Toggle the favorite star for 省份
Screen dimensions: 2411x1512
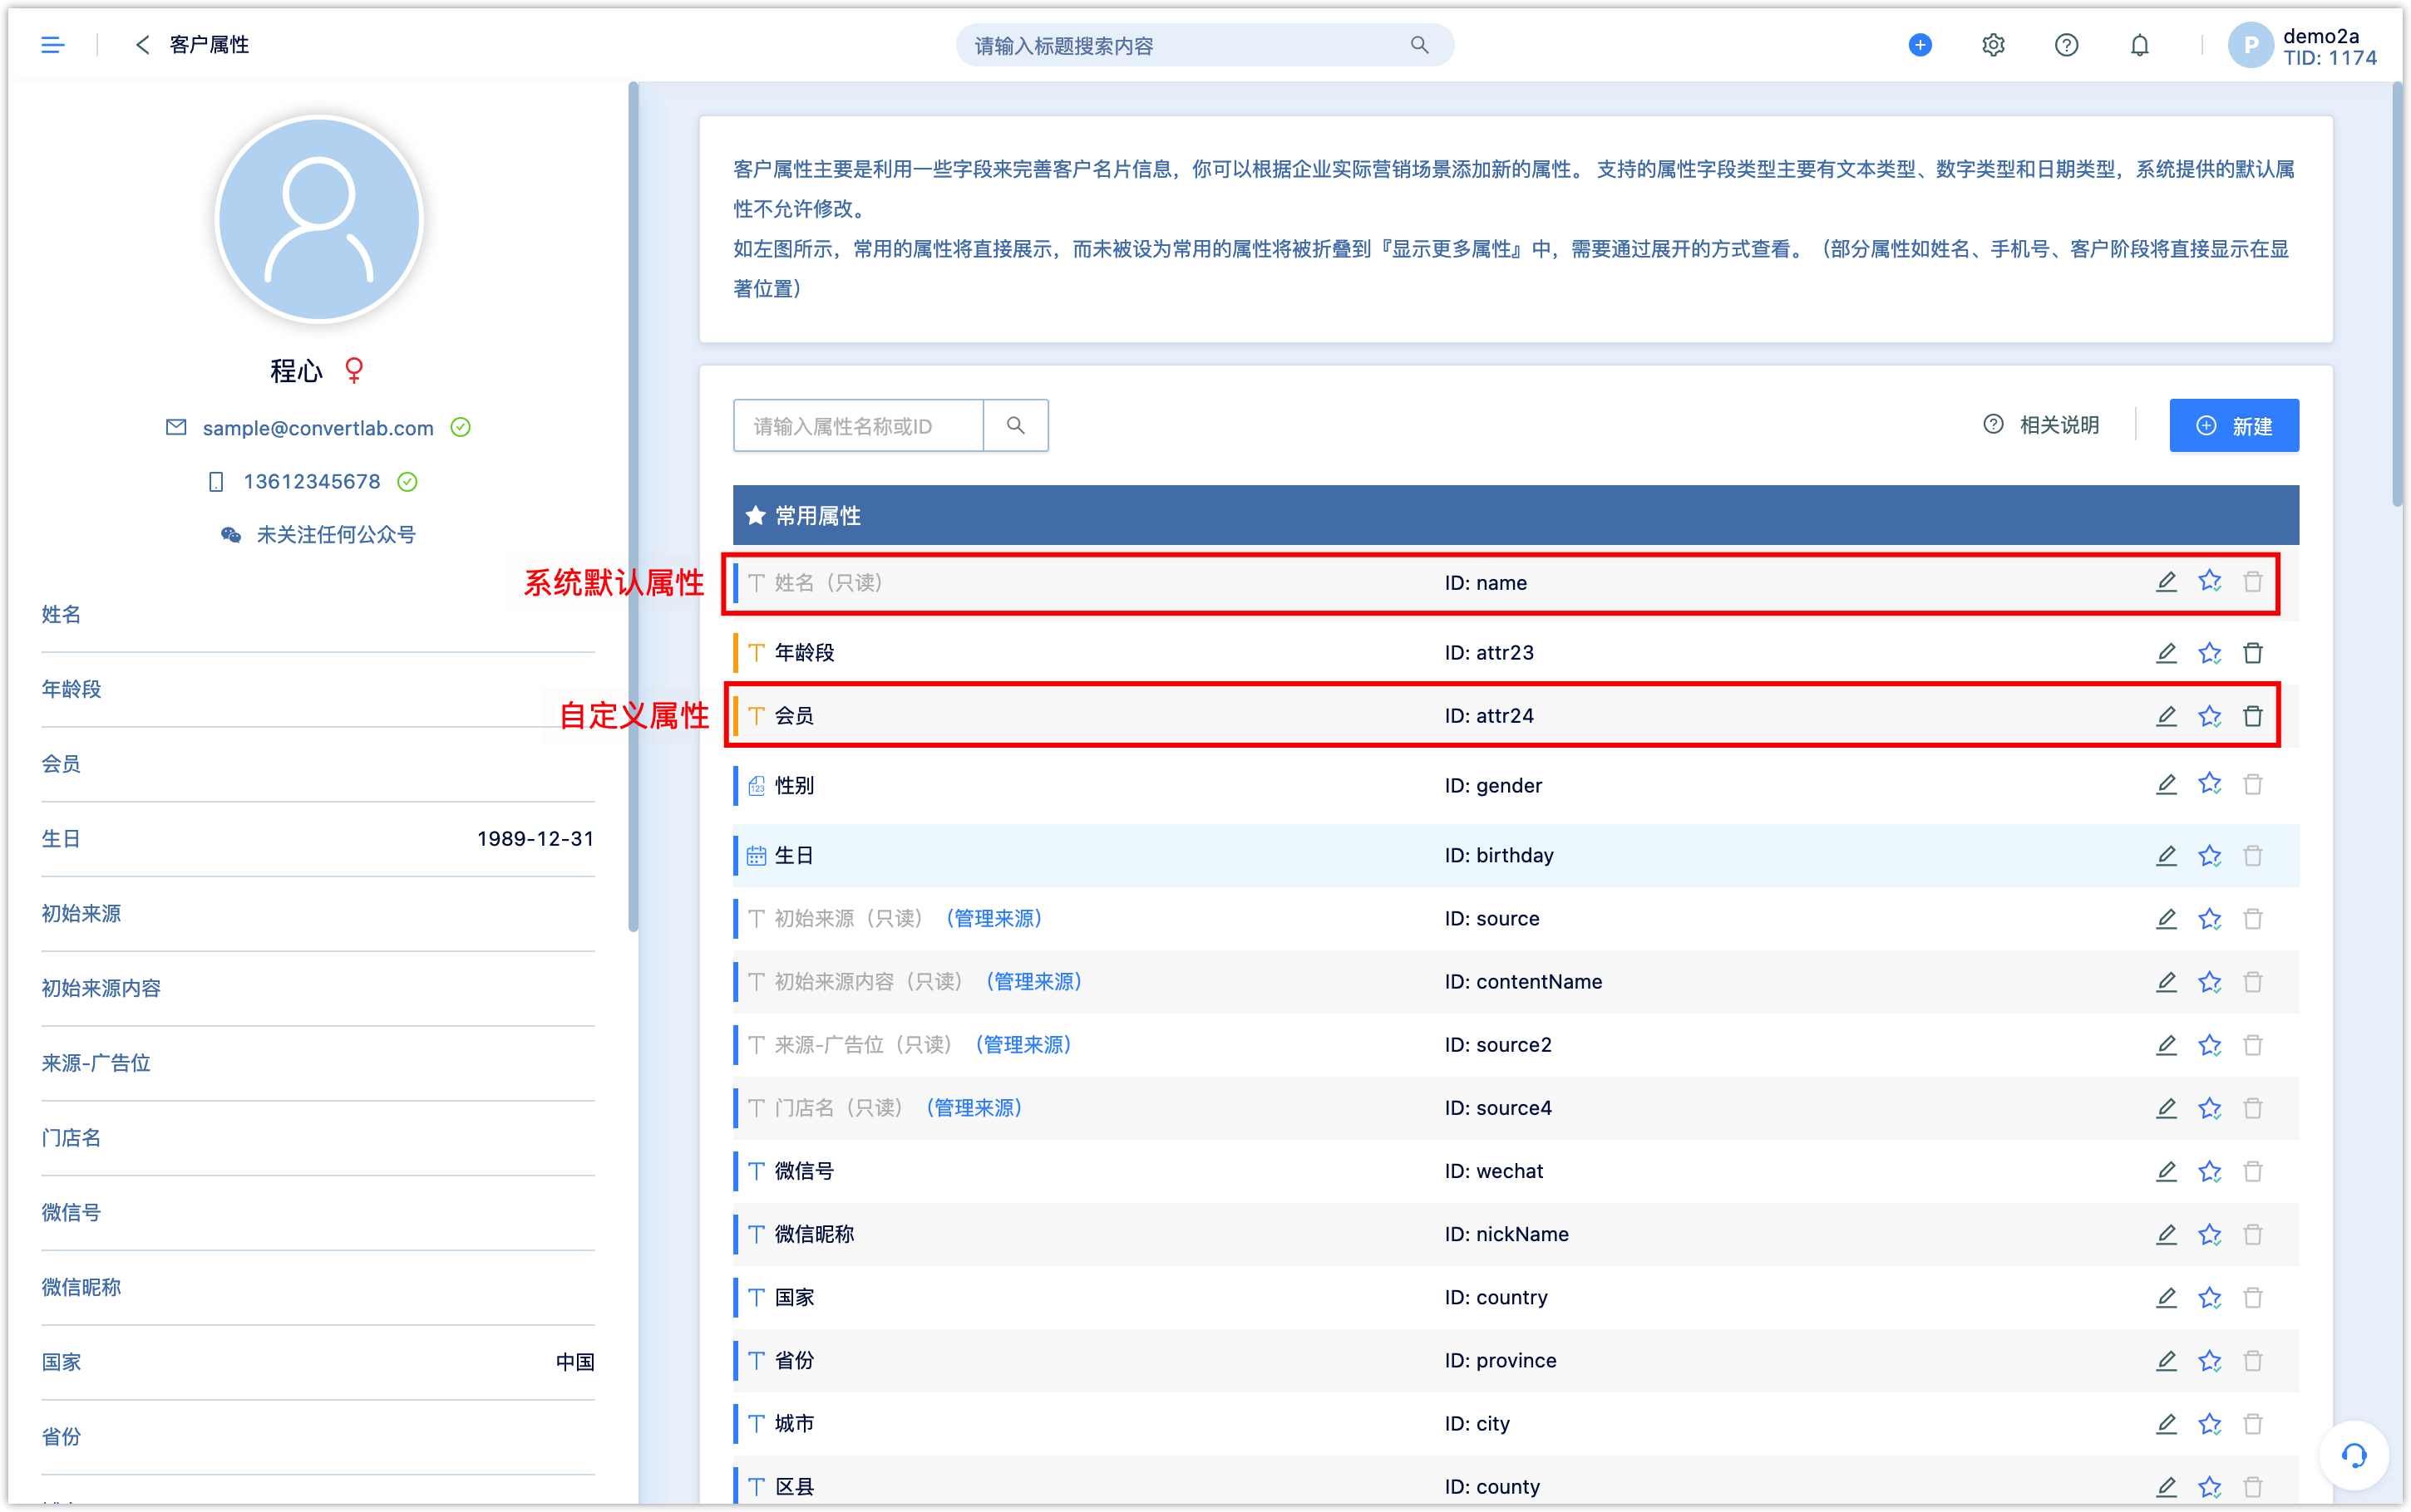[x=2209, y=1361]
